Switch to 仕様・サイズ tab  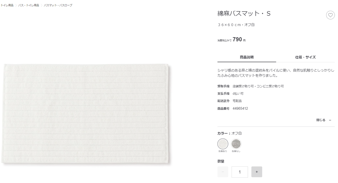click(x=305, y=57)
